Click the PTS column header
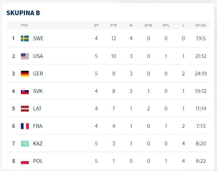 coord(114,25)
